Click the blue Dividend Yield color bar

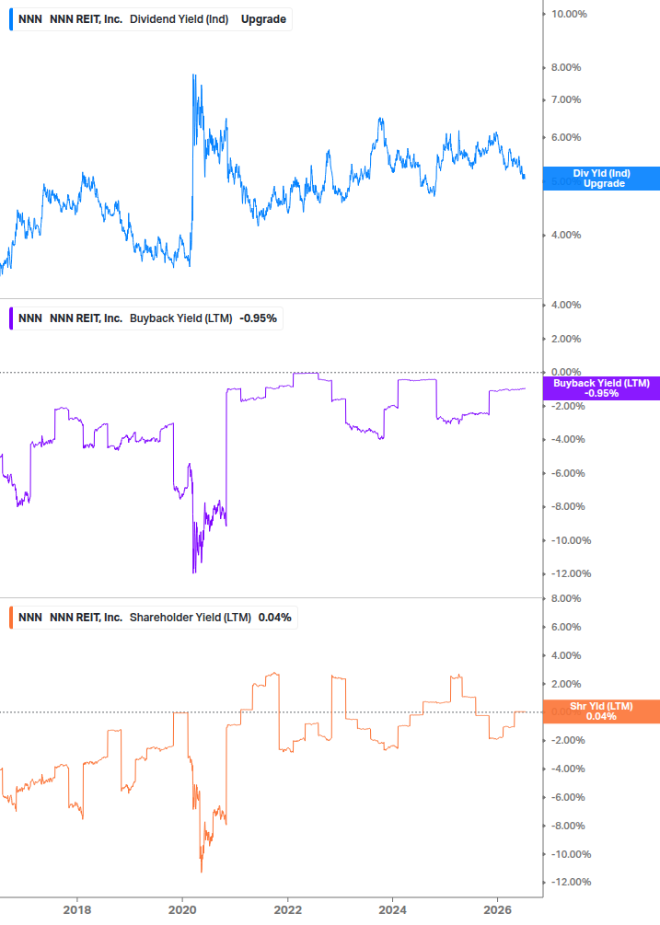[11, 19]
